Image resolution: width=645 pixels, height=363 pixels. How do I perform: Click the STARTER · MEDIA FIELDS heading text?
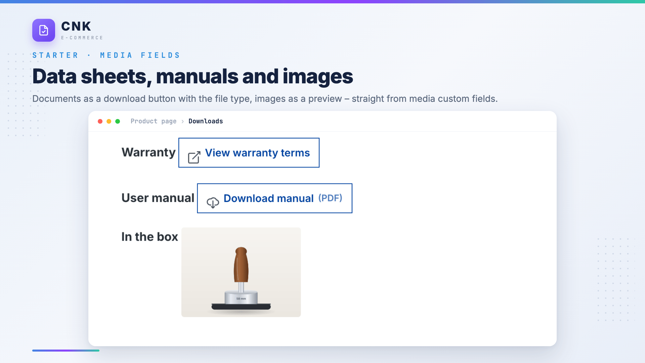click(106, 55)
